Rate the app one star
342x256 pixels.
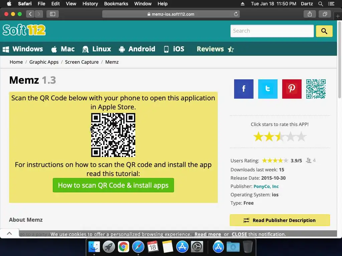[x=259, y=137]
